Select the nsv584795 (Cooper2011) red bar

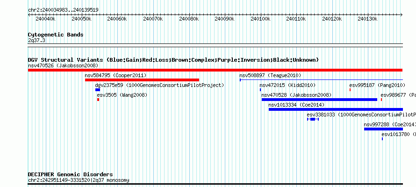142,80
